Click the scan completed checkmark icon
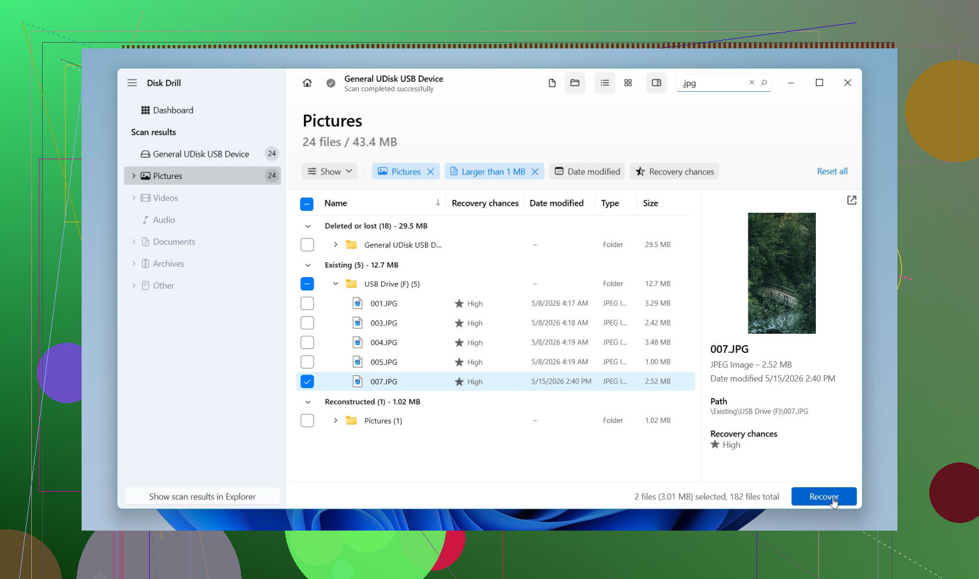The height and width of the screenshot is (579, 979). 331,83
